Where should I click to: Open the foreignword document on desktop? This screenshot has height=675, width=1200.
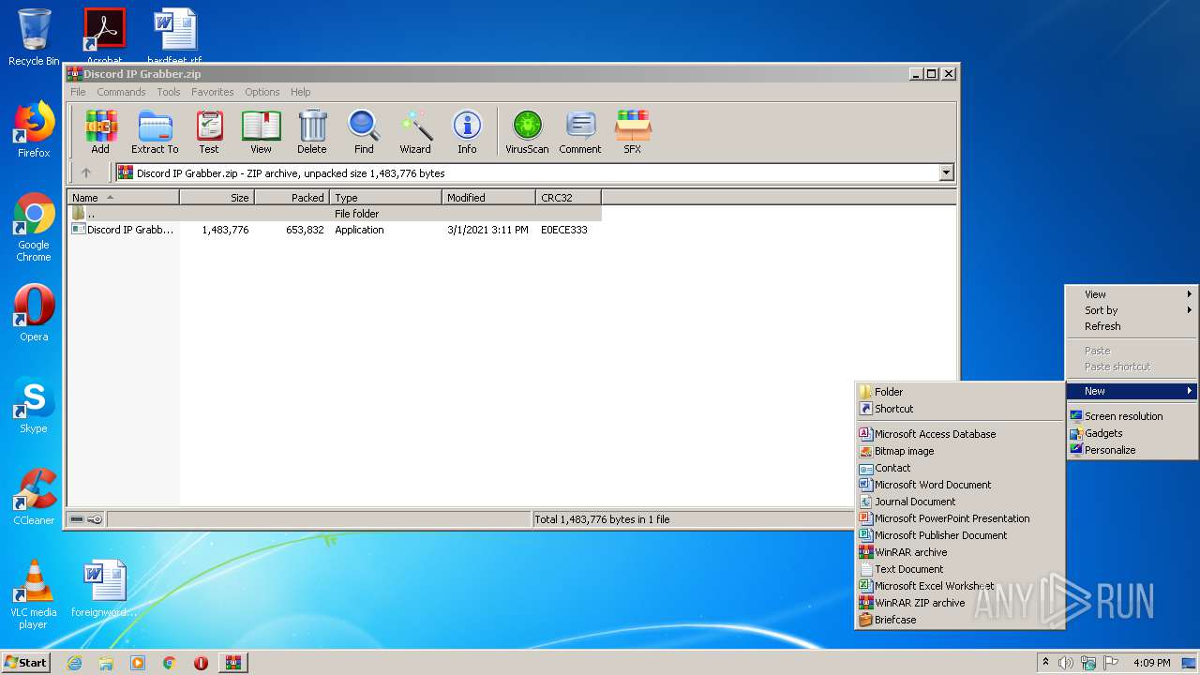(x=104, y=589)
